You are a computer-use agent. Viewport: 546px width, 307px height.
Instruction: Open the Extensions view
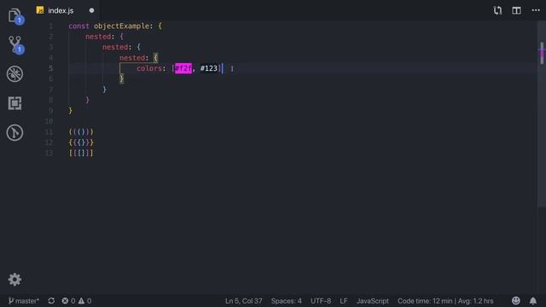(15, 103)
